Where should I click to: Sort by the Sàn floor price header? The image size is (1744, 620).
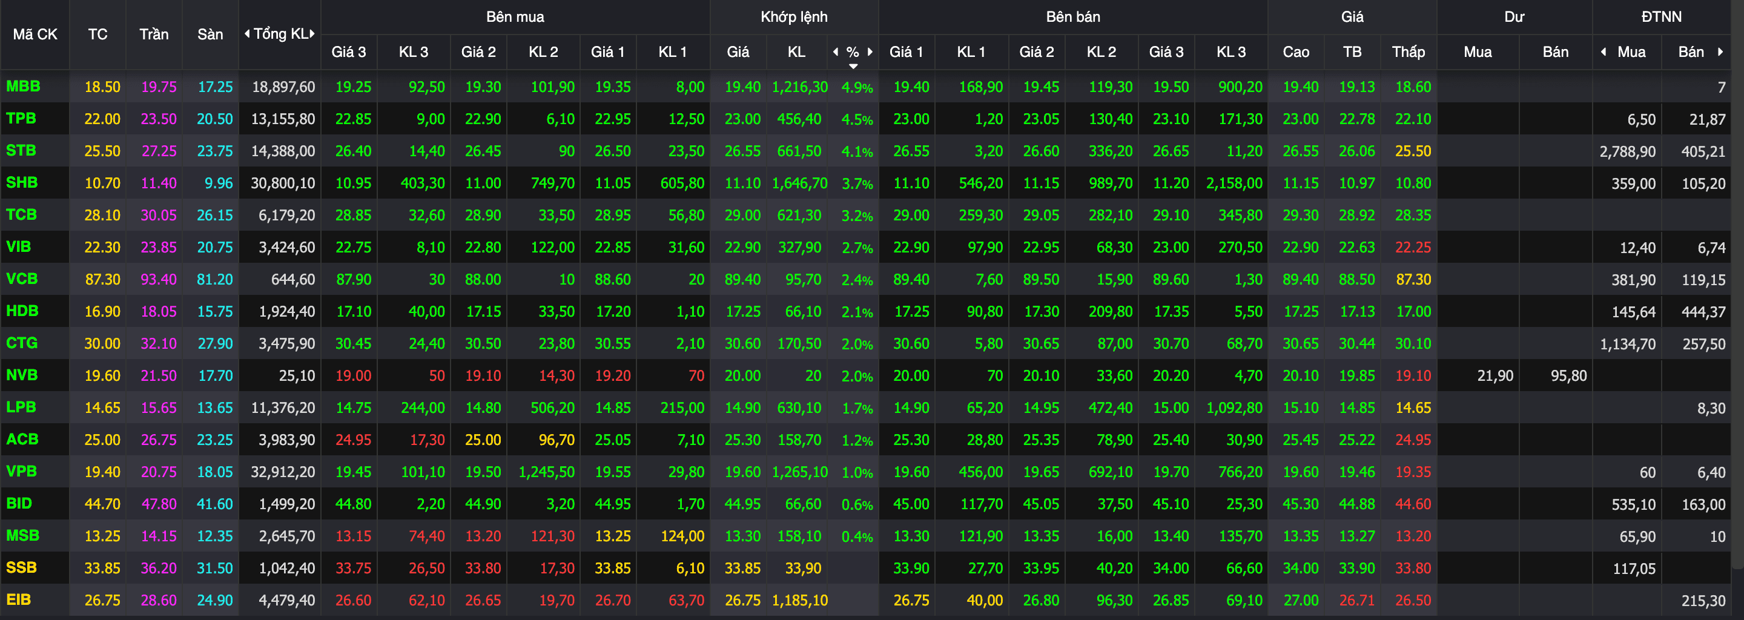tap(210, 34)
